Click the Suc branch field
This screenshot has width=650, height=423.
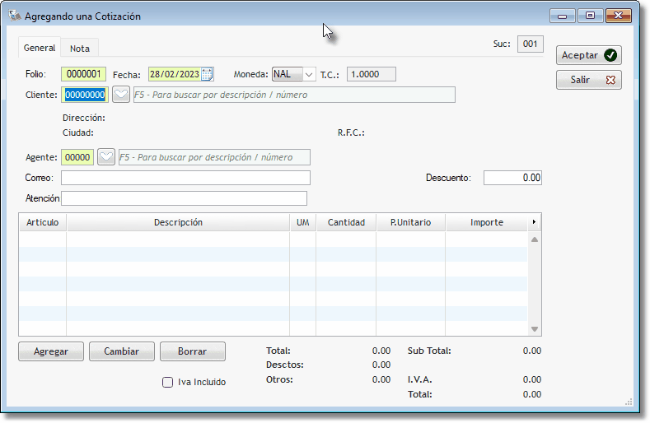[x=531, y=44]
